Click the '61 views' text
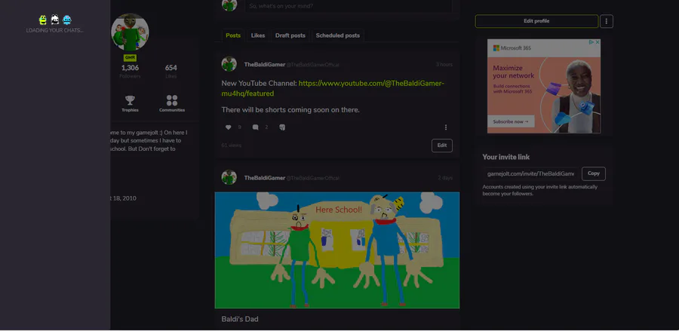The image size is (679, 331). coord(232,146)
